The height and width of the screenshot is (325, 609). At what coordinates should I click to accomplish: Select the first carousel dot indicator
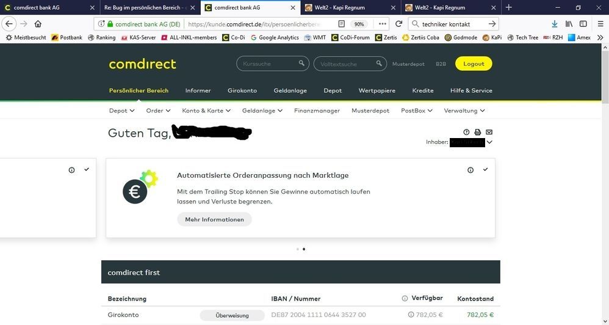tap(298, 249)
